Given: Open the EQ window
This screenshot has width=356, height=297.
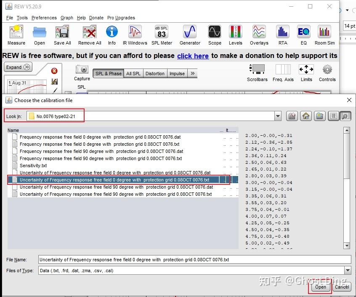Looking at the screenshot, I should pyautogui.click(x=303, y=35).
